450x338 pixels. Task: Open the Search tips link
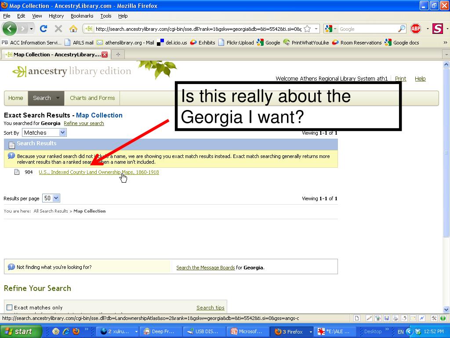coord(210,308)
